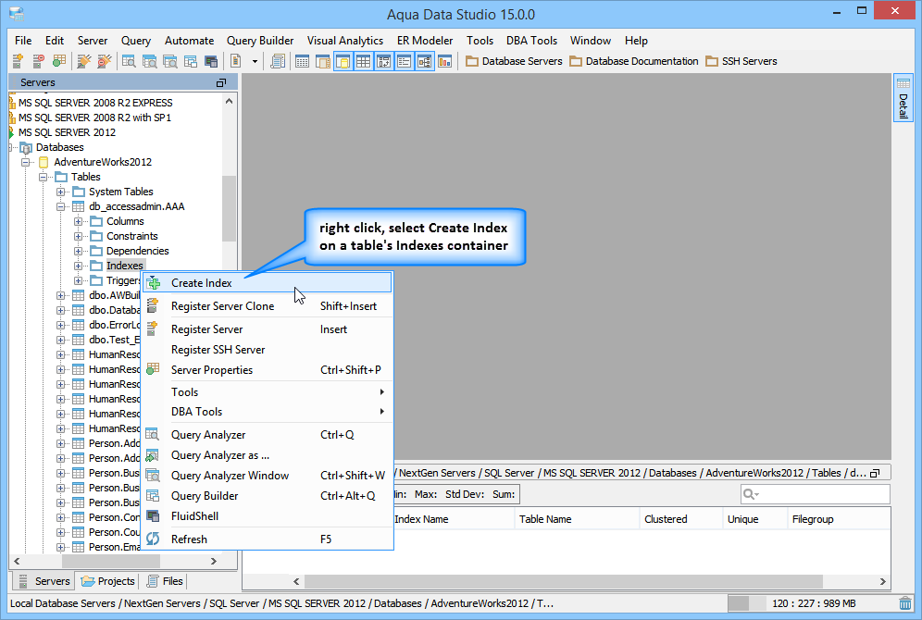Select MS SQL SERVER 2012 server node
Screen dimensions: 922x620
point(67,132)
